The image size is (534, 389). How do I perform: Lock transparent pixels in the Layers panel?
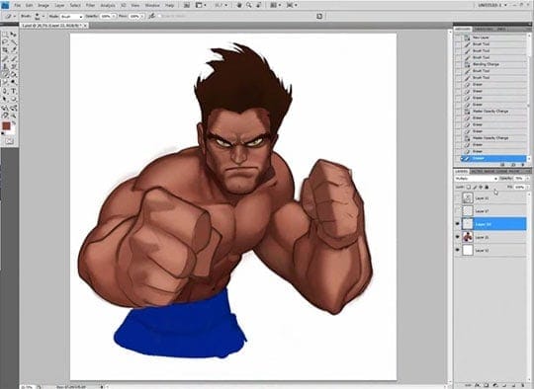(469, 187)
